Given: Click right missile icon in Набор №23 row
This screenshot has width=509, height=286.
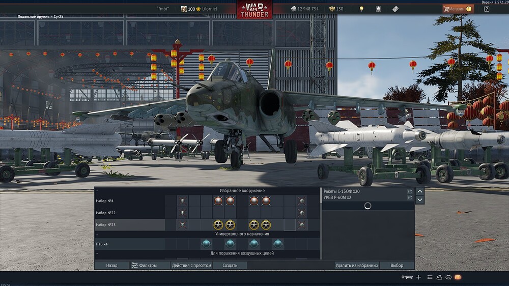Looking at the screenshot, I should coord(301,224).
